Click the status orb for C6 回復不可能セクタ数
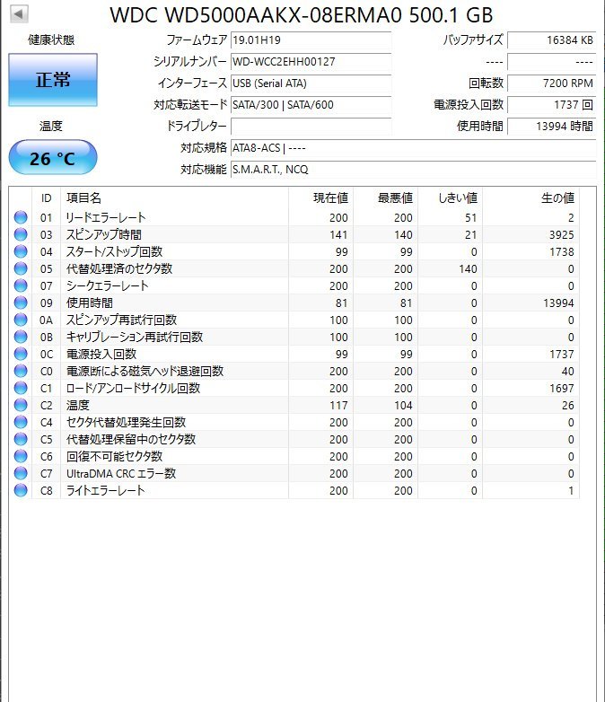This screenshot has height=702, width=605. pos(21,456)
